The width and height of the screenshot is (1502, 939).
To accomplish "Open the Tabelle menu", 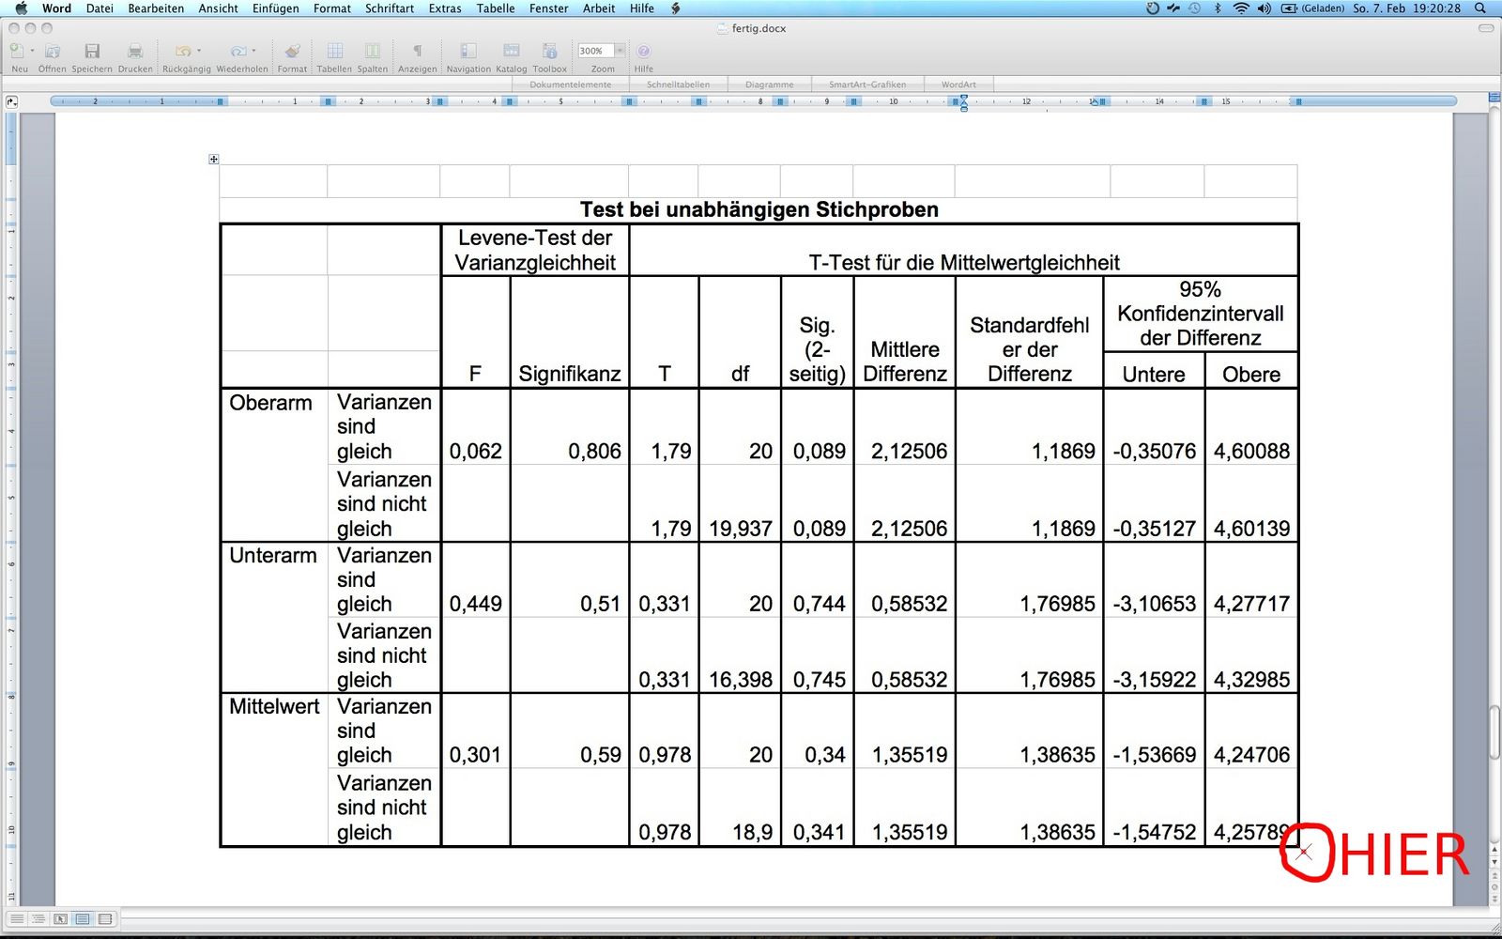I will pyautogui.click(x=495, y=8).
